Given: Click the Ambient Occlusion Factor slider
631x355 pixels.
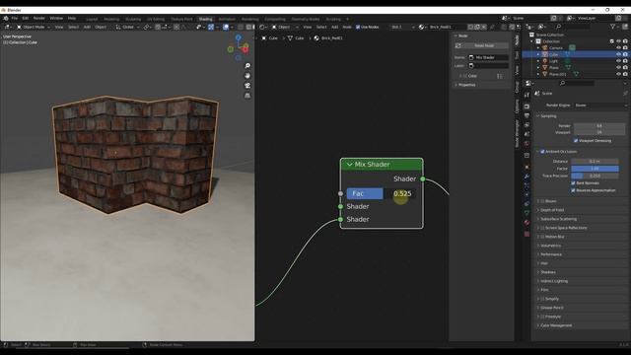Looking at the screenshot, I should pyautogui.click(x=595, y=169).
